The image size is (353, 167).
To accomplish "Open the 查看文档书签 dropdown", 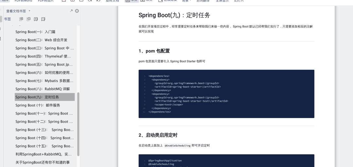I will tap(18, 11).
